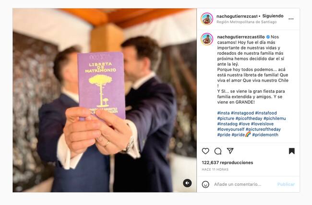312x205 pixels.
Task: Open the #pichilemu hashtag
Action: (x=275, y=119)
